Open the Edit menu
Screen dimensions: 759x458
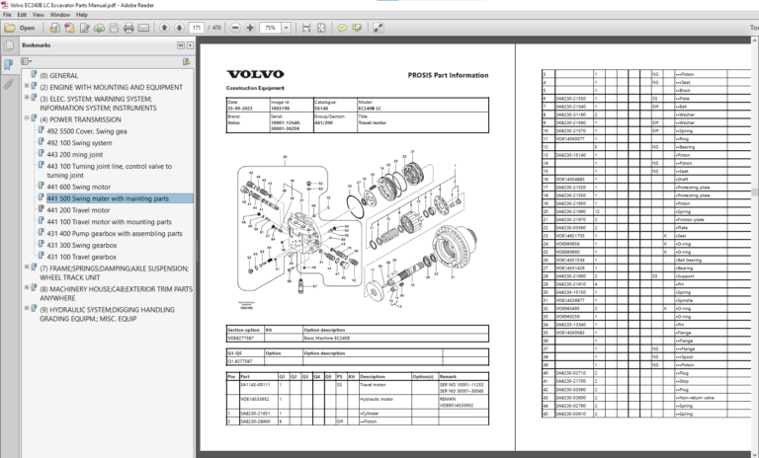pos(22,15)
